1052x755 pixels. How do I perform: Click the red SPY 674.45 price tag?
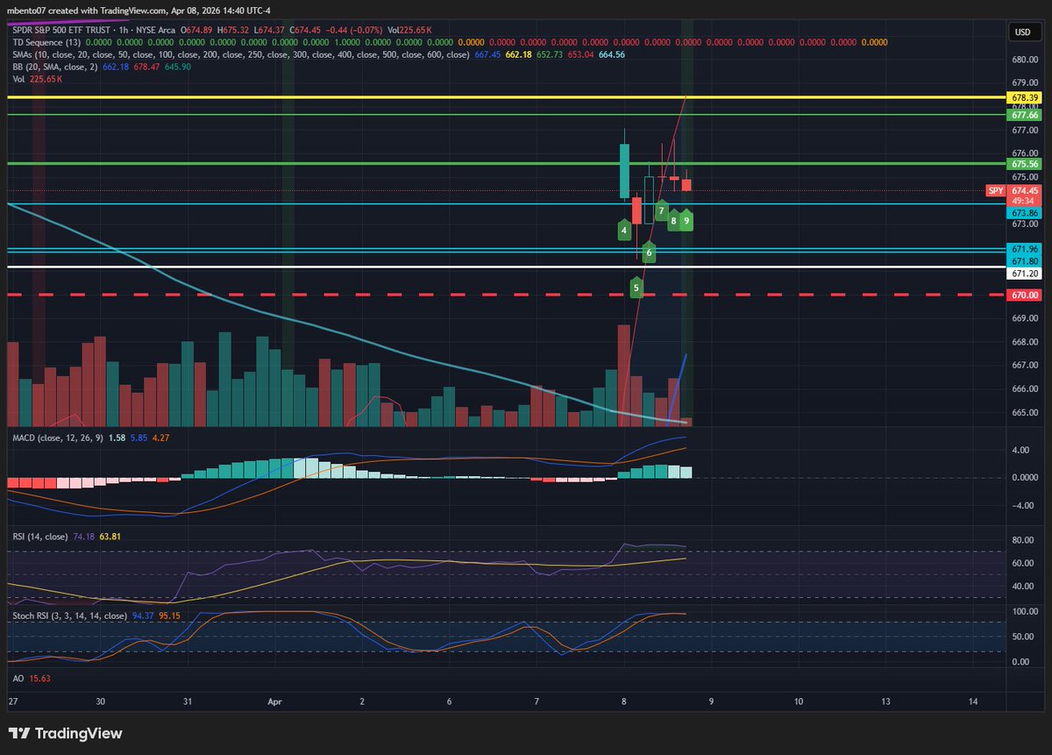pyautogui.click(x=1014, y=190)
